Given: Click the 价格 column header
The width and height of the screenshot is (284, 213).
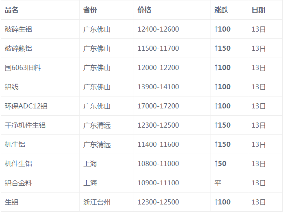Looking at the screenshot, I should pyautogui.click(x=144, y=10).
